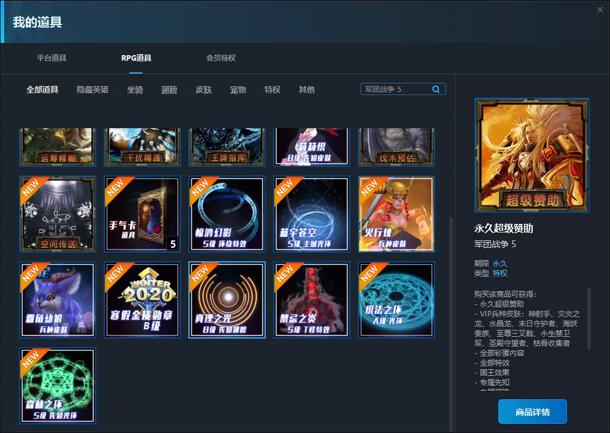Filter items by 隐藏英雄

[93, 90]
